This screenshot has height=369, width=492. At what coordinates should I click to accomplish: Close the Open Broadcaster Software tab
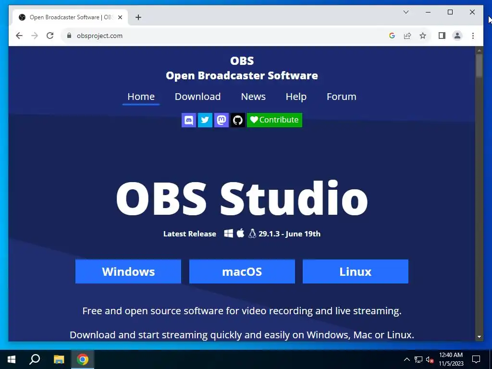(x=120, y=17)
